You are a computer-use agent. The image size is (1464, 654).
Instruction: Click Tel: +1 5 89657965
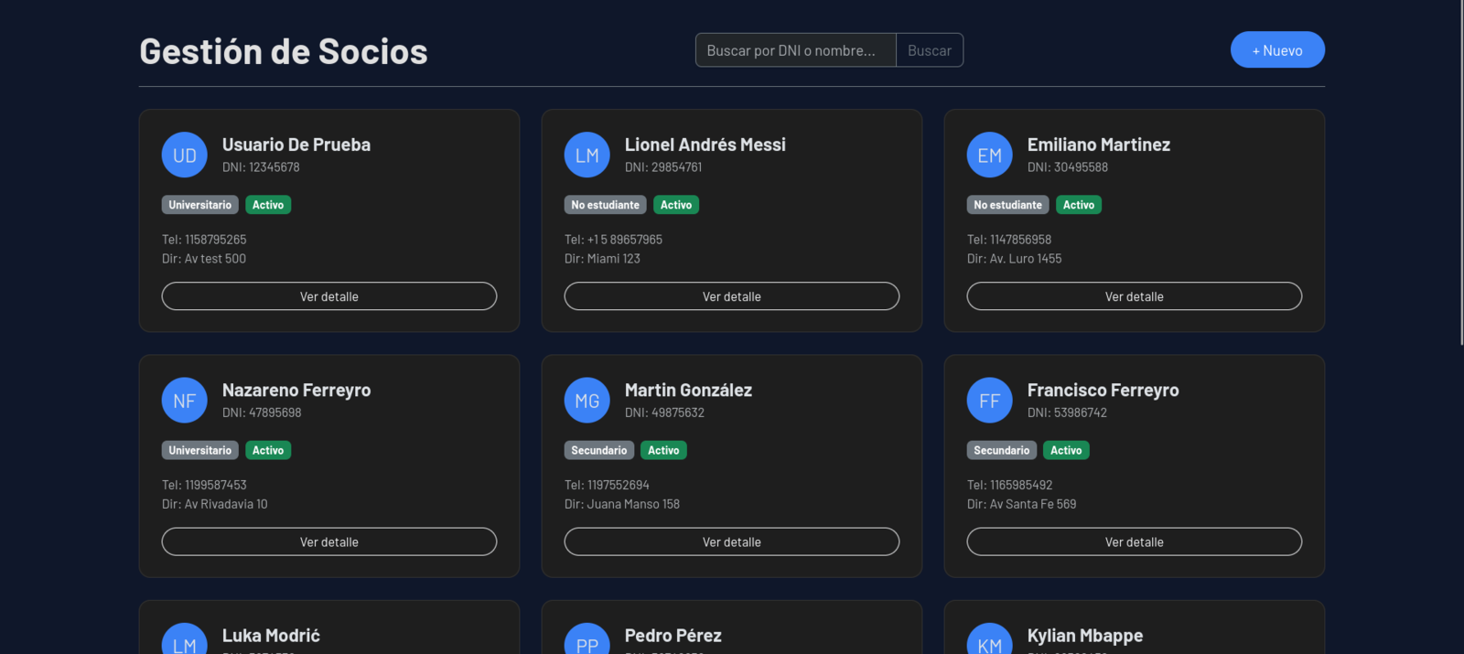tap(613, 240)
